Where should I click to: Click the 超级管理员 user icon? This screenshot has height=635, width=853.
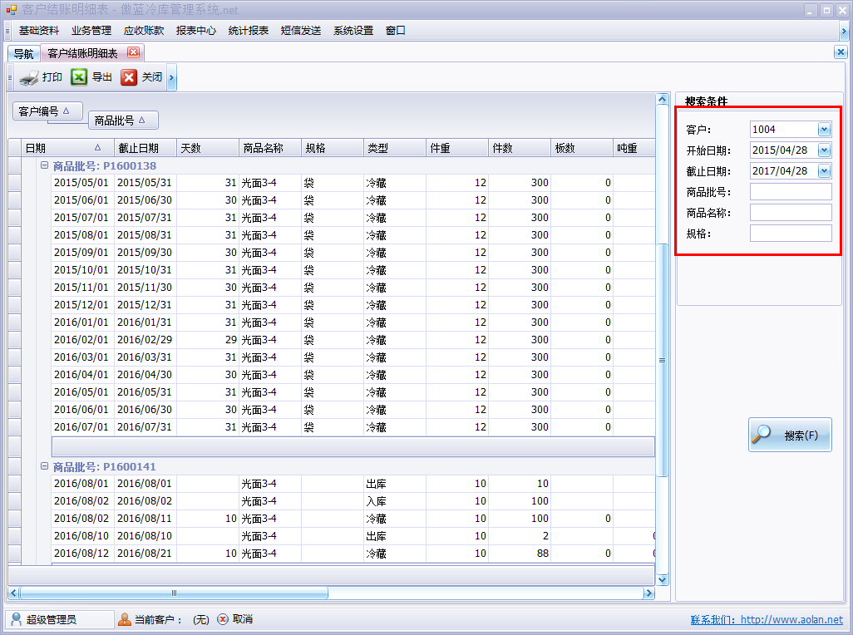(17, 619)
